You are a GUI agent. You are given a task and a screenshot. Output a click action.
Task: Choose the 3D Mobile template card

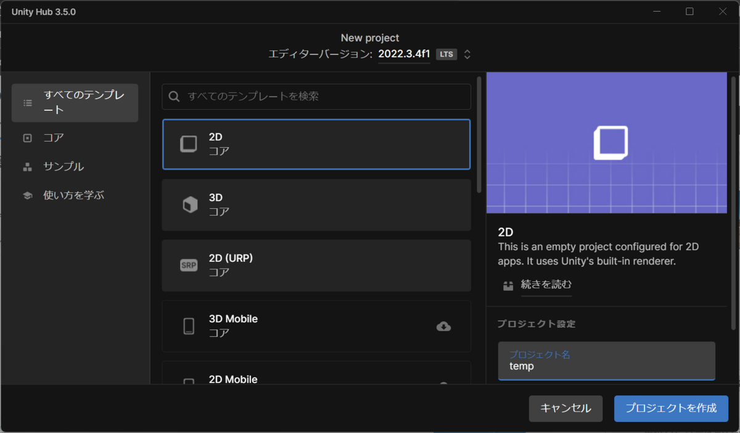316,326
